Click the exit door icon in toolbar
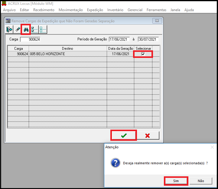Image resolution: width=218 pixels, height=189 pixels. click(x=9, y=30)
